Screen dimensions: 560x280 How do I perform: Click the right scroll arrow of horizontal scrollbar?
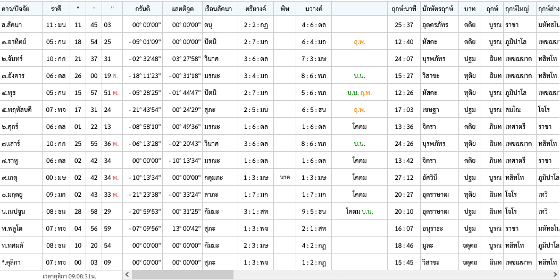pyautogui.click(x=556, y=275)
